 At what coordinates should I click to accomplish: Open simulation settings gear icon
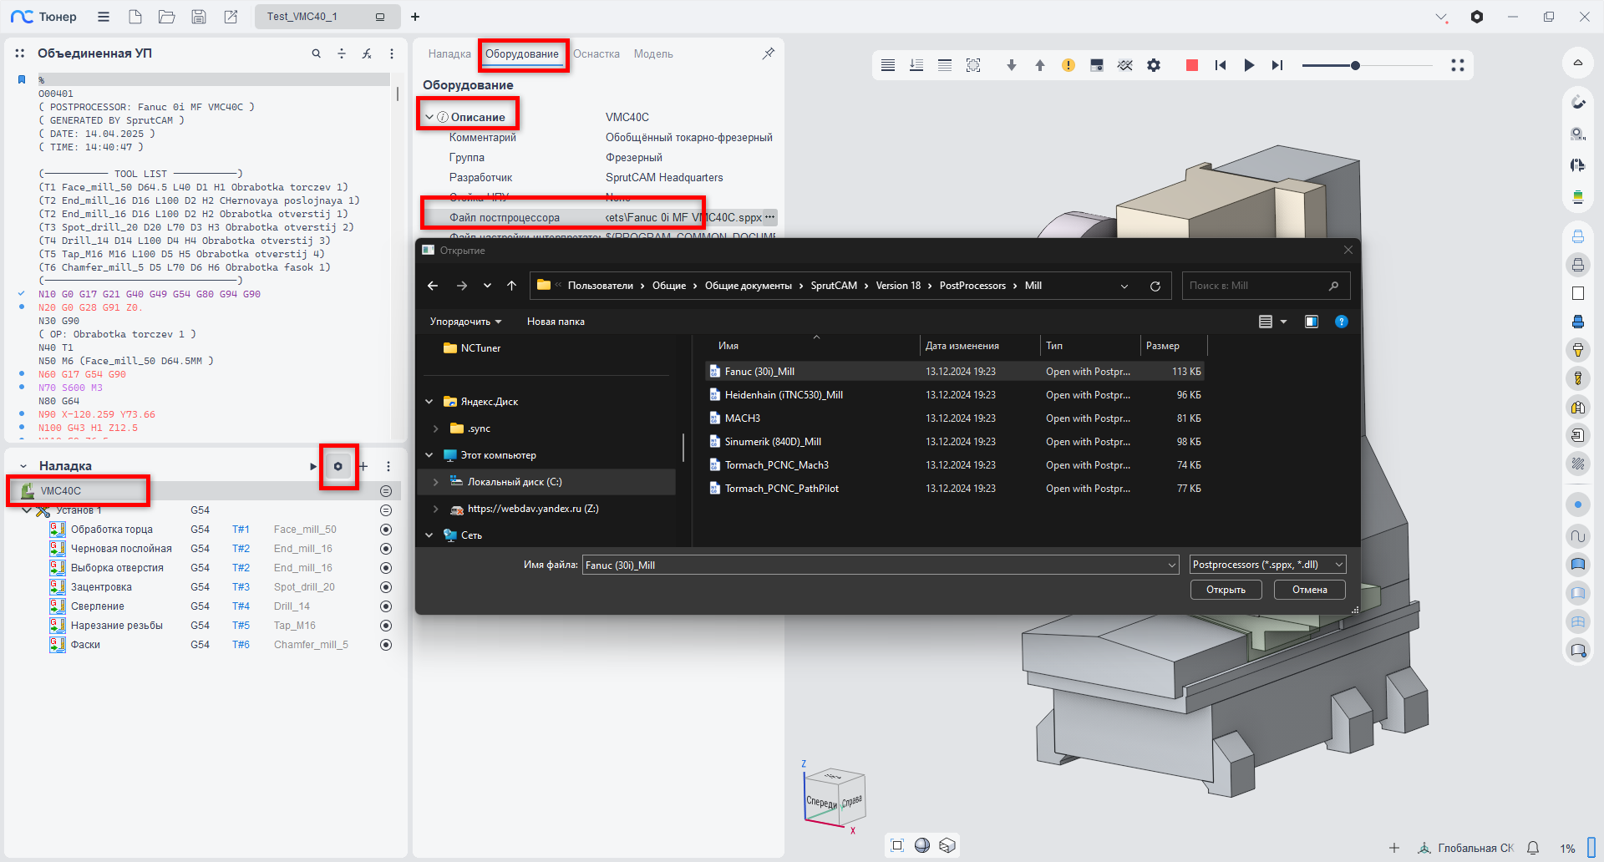(x=1154, y=65)
